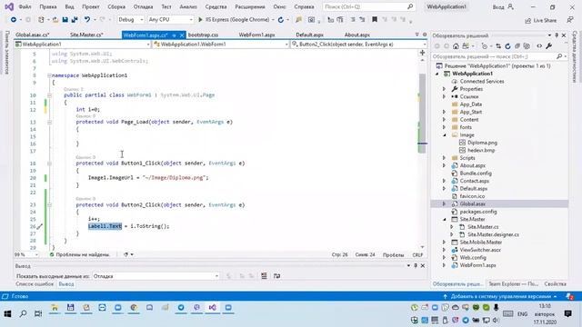Undo the last edit using the toolbar arrow
582x327 pixels.
click(x=87, y=20)
